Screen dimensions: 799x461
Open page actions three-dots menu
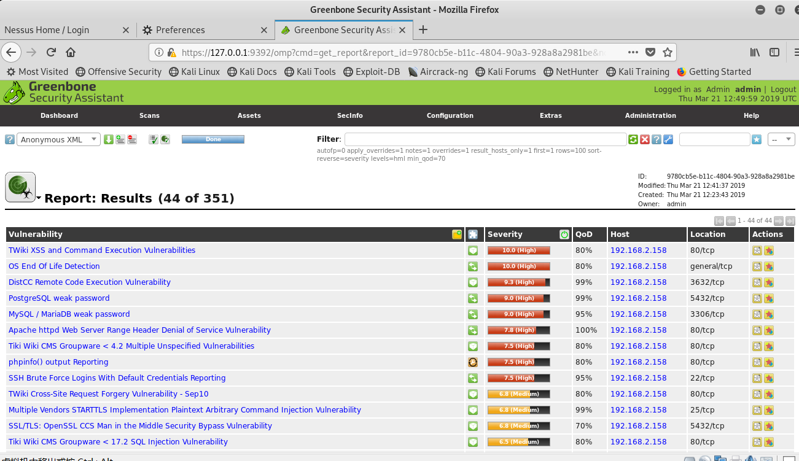(633, 52)
